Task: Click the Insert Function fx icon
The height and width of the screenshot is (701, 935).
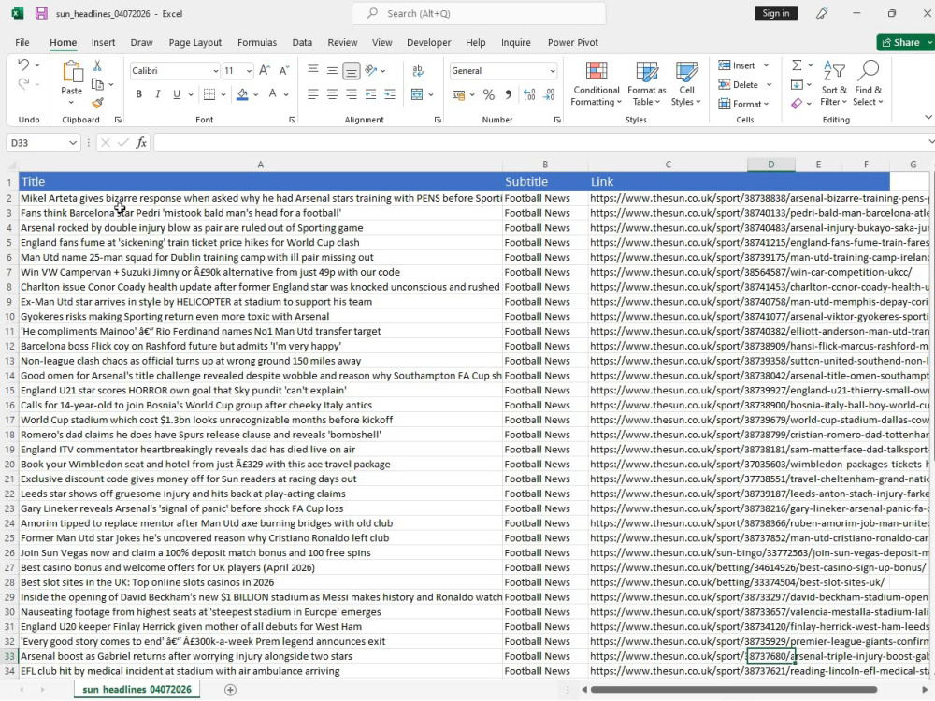Action: pos(141,142)
